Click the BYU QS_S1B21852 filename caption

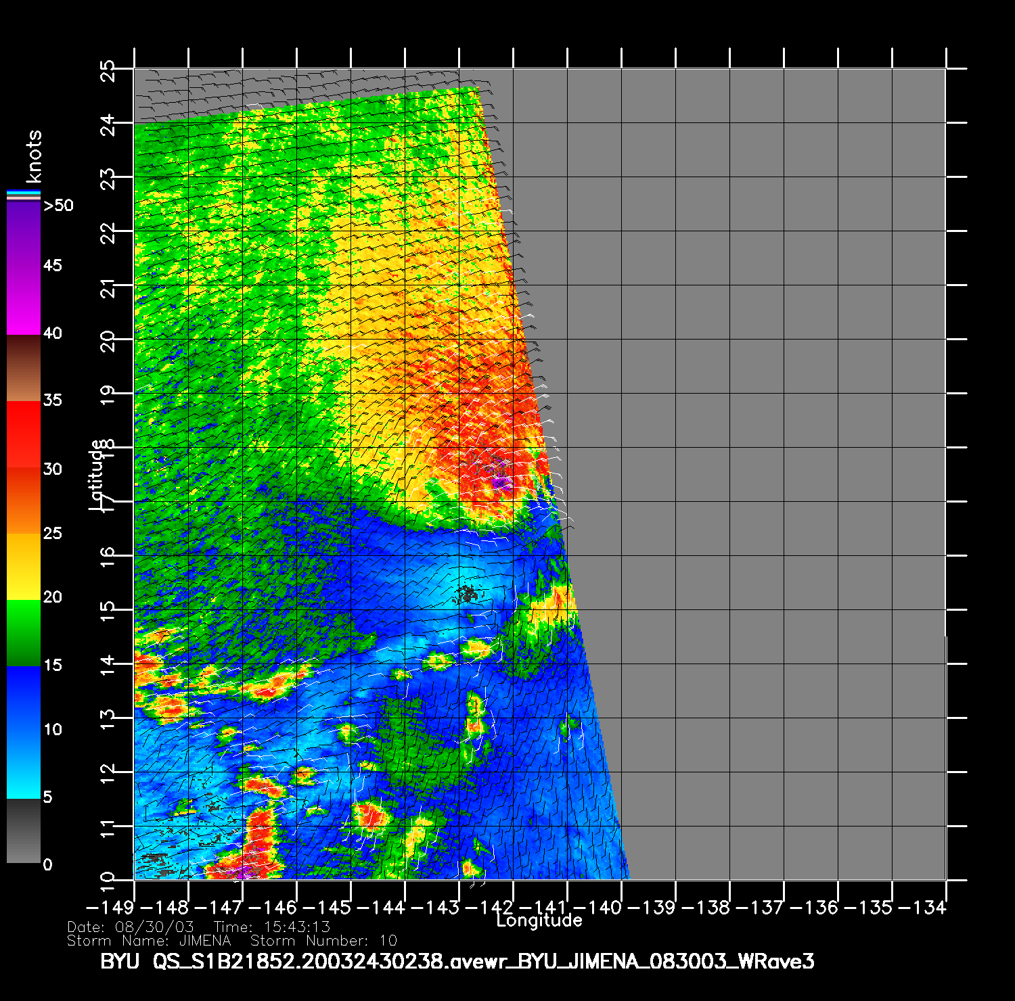click(x=457, y=961)
